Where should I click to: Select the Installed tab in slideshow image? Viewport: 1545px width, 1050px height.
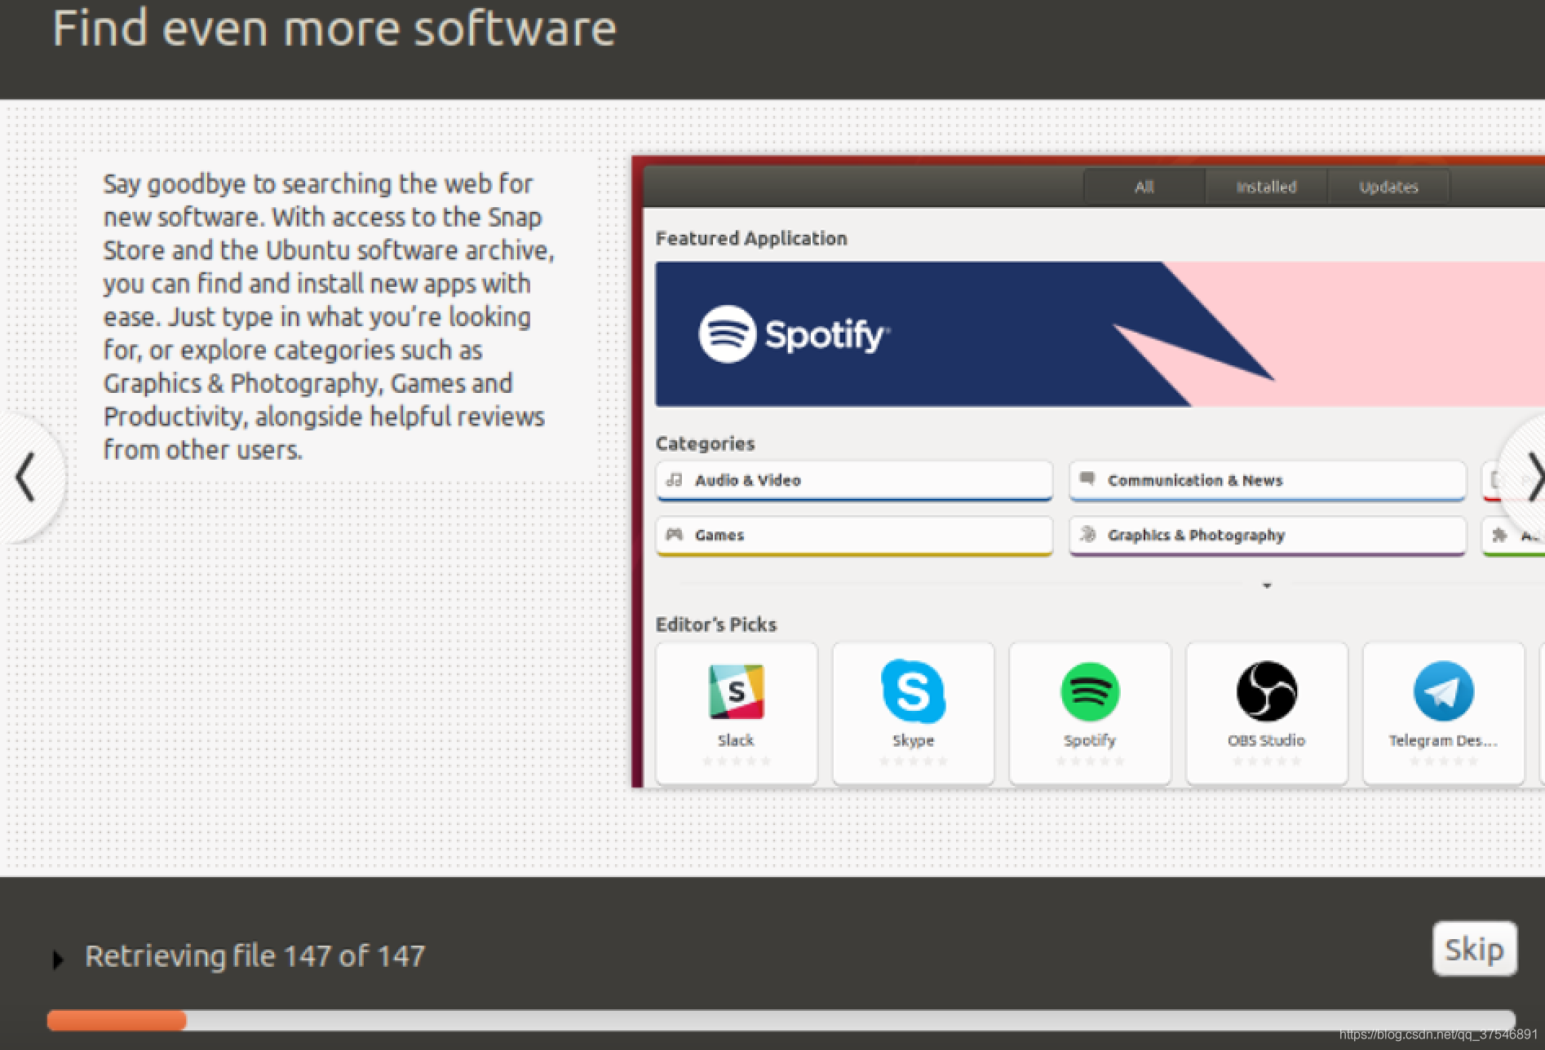tap(1266, 187)
